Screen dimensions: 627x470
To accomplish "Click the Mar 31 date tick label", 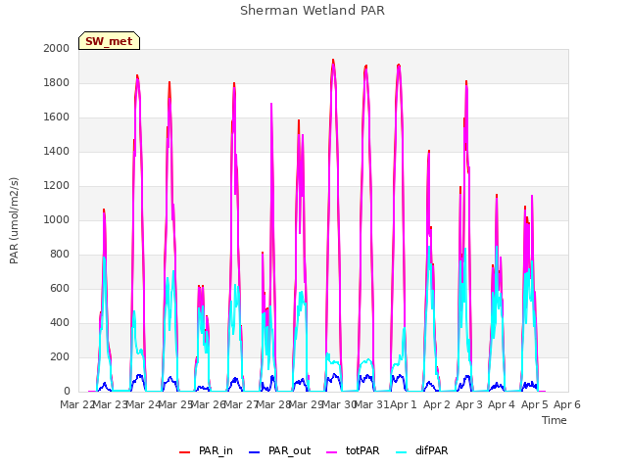I will (x=371, y=404).
